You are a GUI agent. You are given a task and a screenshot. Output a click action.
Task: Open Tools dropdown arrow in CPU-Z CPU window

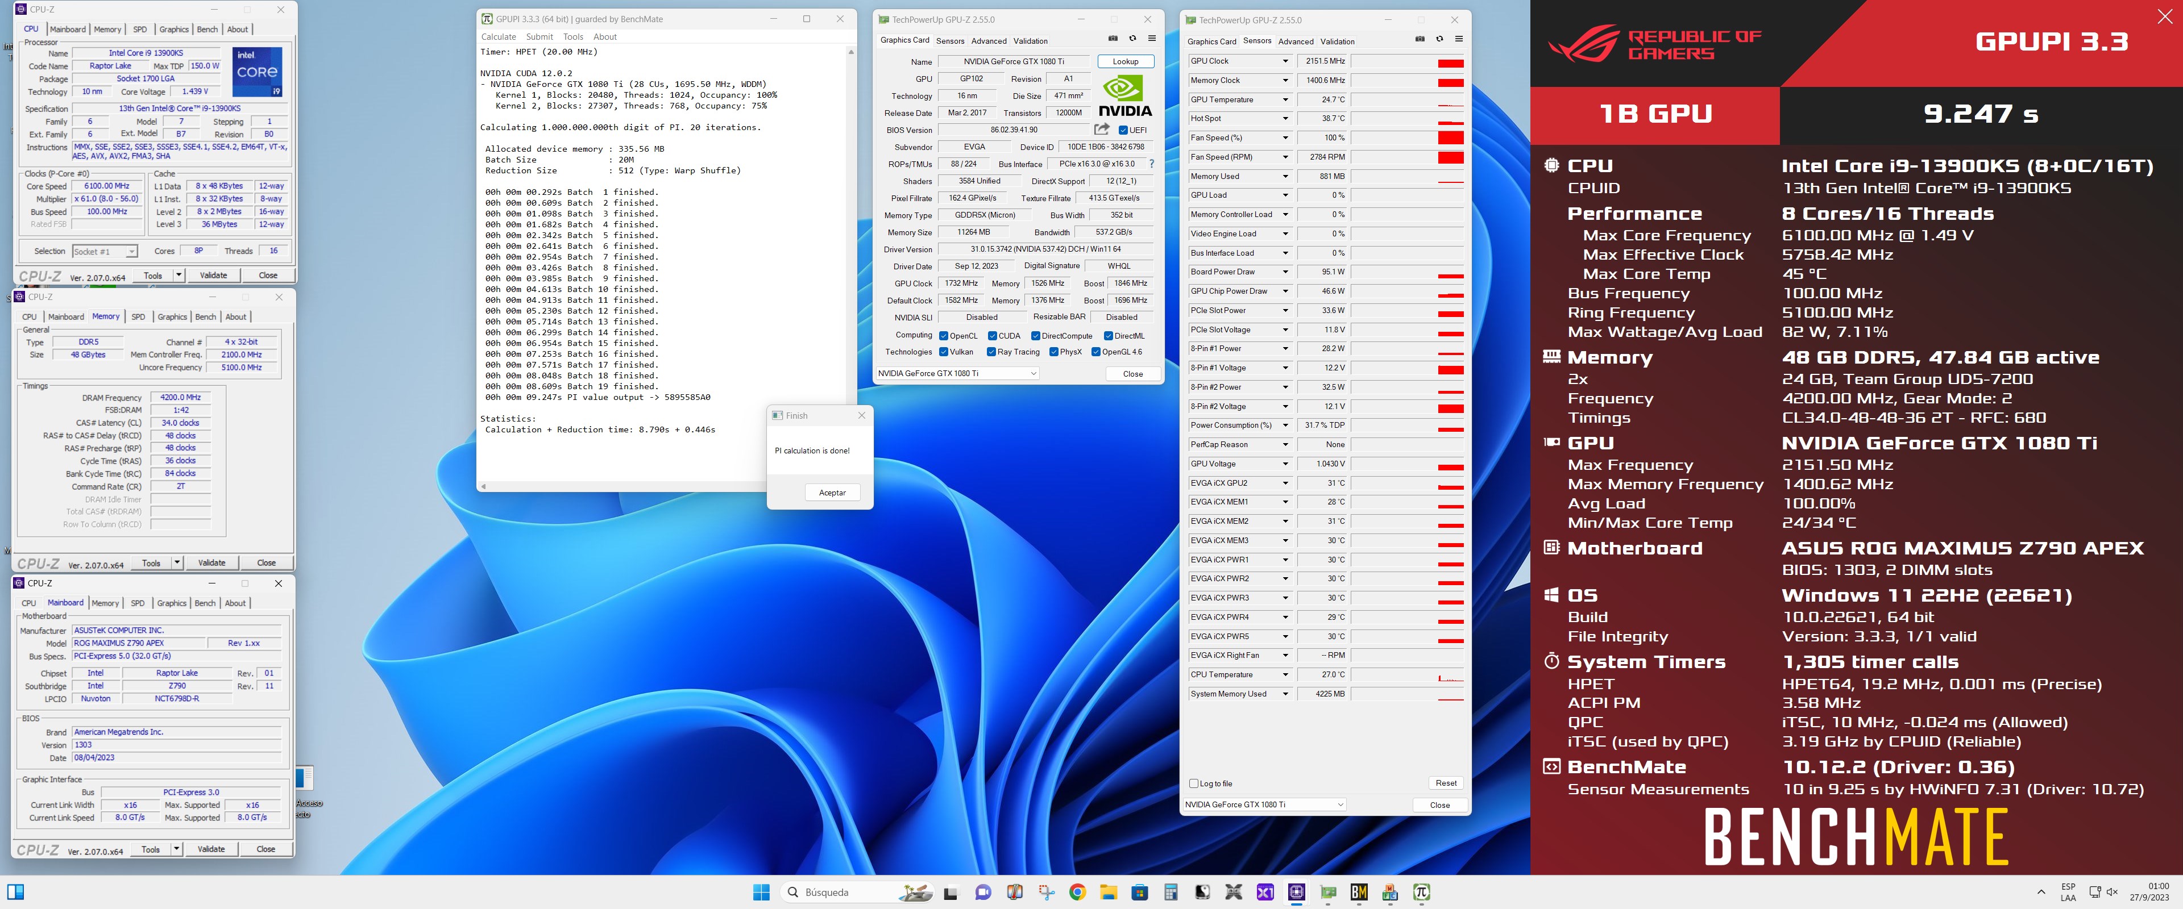click(x=179, y=276)
